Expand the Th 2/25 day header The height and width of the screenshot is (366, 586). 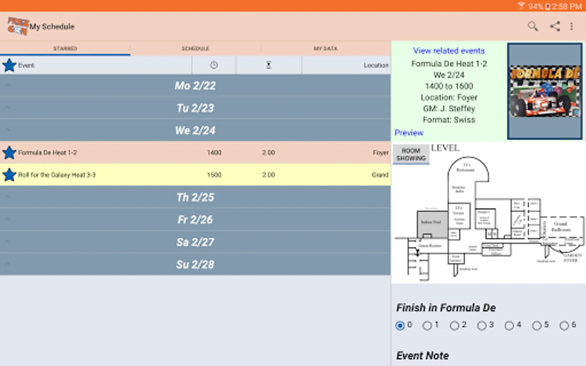[x=195, y=197]
